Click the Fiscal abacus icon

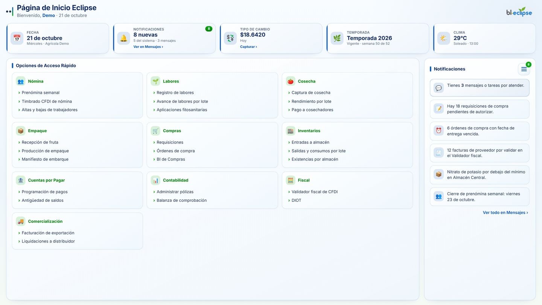(x=291, y=180)
